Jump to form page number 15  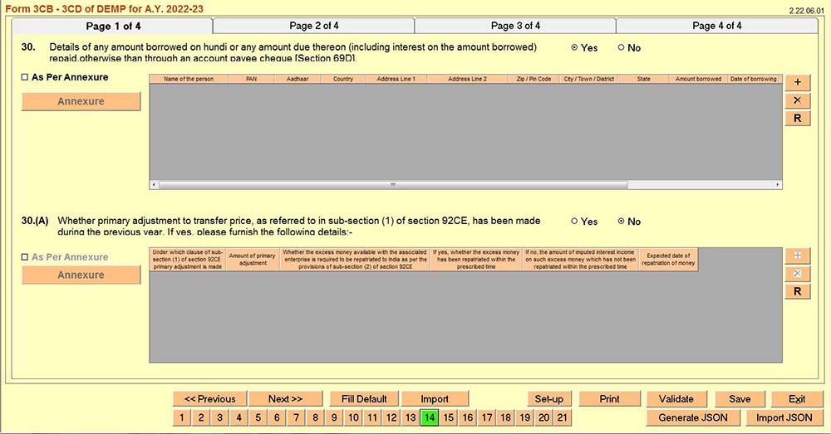449,417
